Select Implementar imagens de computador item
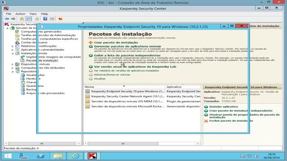Viewport: 287px width, 161px height. [x=53, y=57]
